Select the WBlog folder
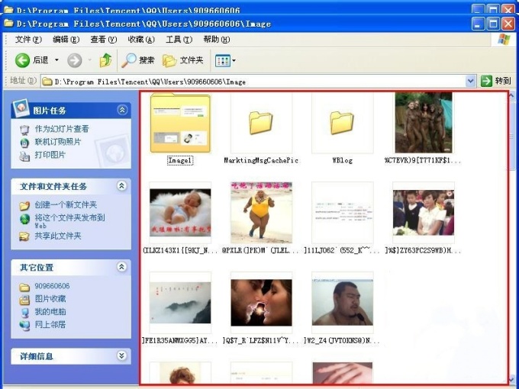 tap(342, 123)
